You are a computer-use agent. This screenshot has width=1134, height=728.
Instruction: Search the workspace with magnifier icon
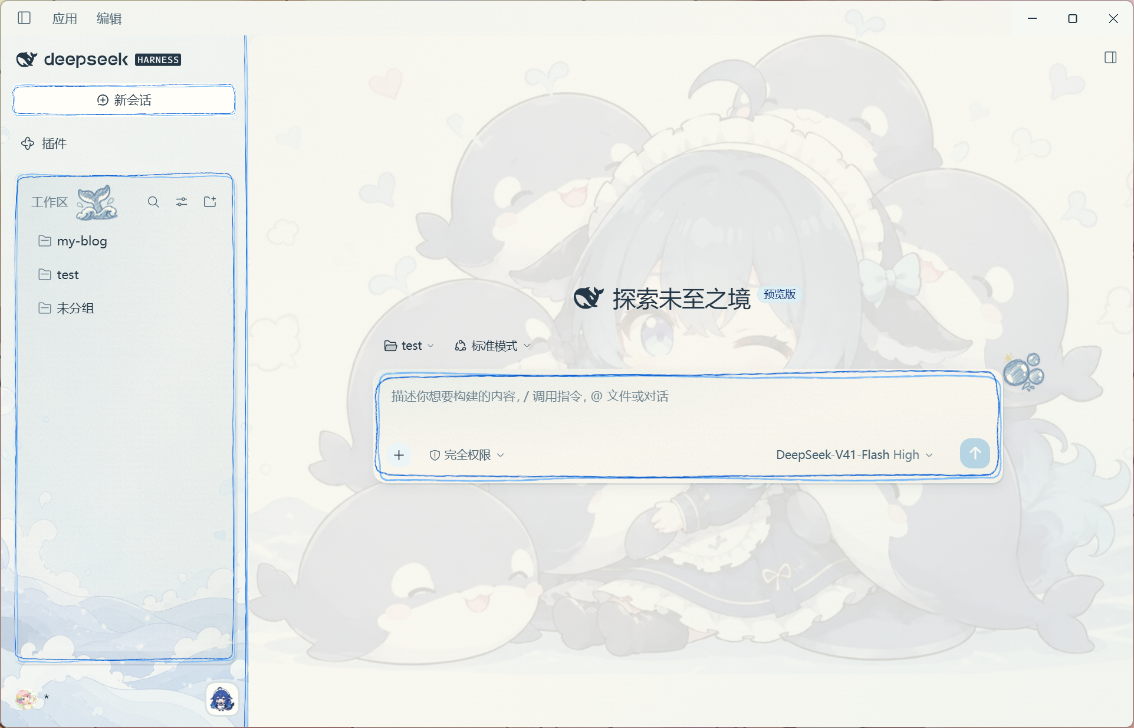point(153,202)
